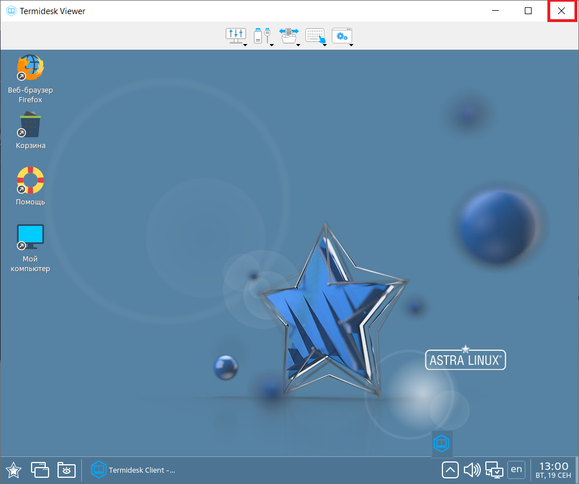Open the Astra star start menu
Viewport: 579px width, 484px height.
[14, 469]
